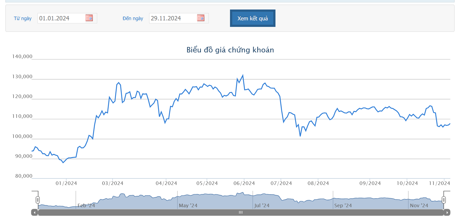Screen dimensions: 466x220
Task: Click the 140,000 y-axis label
Action: click(x=22, y=56)
